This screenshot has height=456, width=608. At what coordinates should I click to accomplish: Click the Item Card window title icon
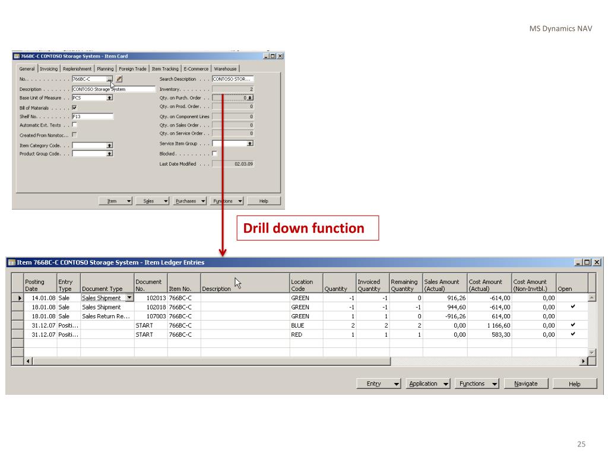(17, 56)
